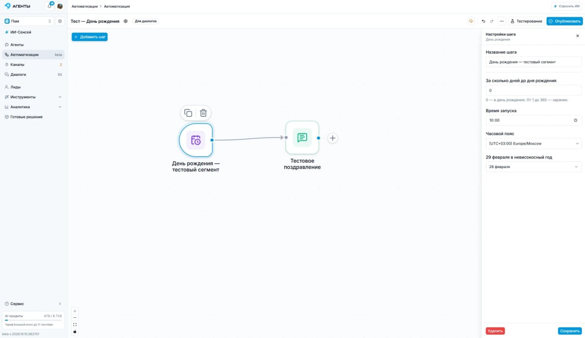Go to Агенты in sidebar

(33, 45)
